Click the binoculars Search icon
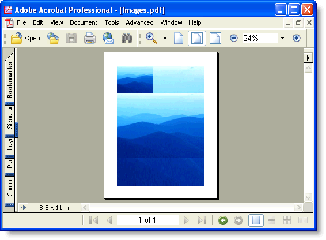 click(x=127, y=38)
